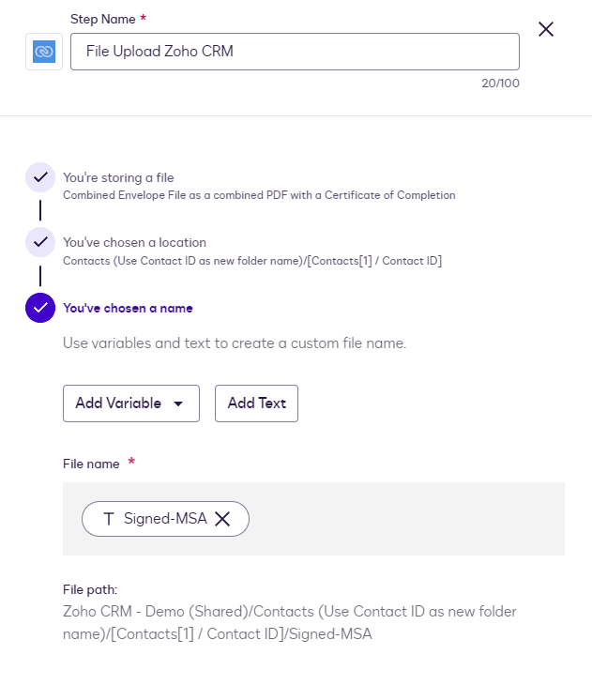Remove the Signed-MSA chip with its X
Viewport: 592px width, 685px height.
222,519
